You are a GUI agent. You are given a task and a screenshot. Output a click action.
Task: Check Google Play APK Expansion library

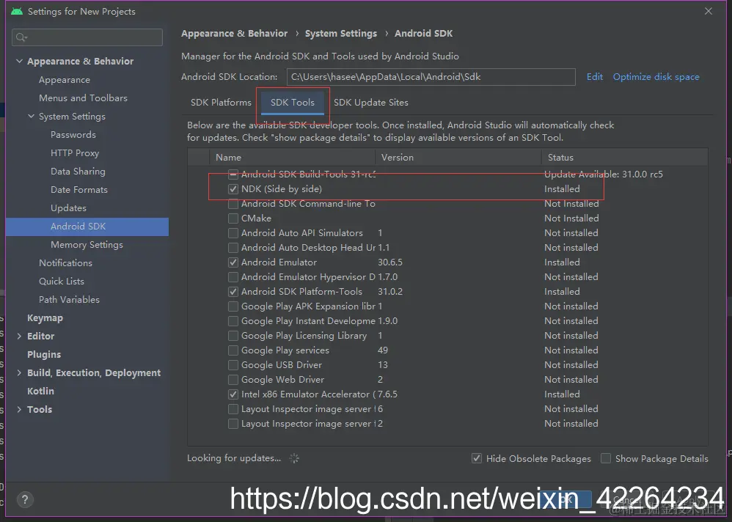point(233,306)
